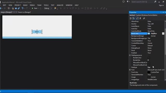The image size is (166, 93).
Task: Click the Save All toolbar icon
Action: pyautogui.click(x=19, y=8)
